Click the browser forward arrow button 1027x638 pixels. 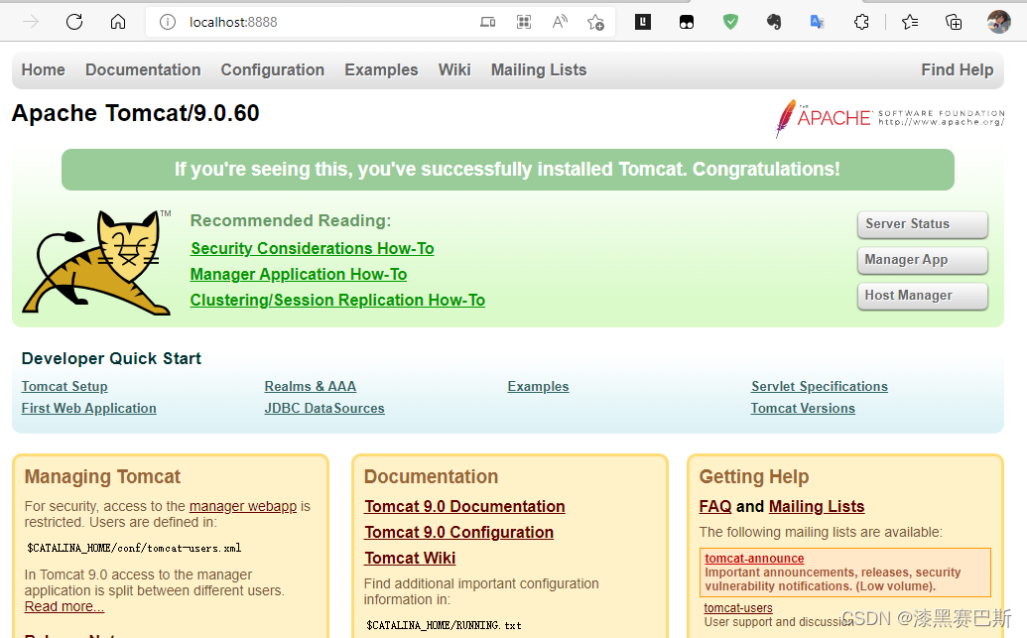(31, 22)
